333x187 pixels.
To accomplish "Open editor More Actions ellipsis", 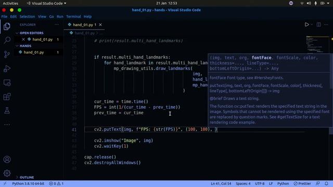I will [326, 24].
